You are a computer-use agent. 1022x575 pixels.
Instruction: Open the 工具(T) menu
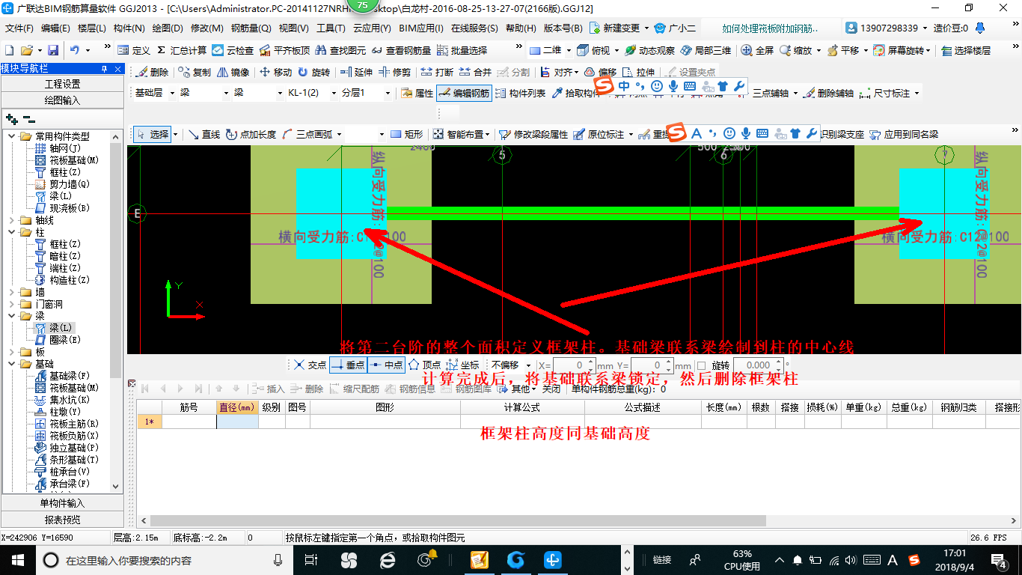331,28
